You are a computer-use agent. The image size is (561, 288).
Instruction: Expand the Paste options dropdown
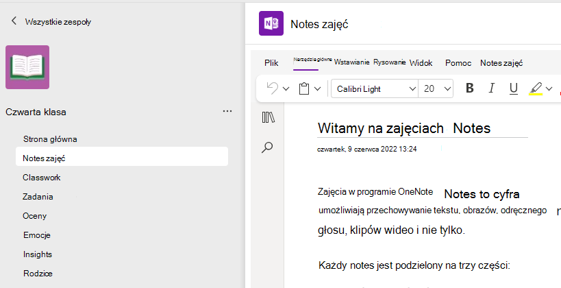pos(317,89)
